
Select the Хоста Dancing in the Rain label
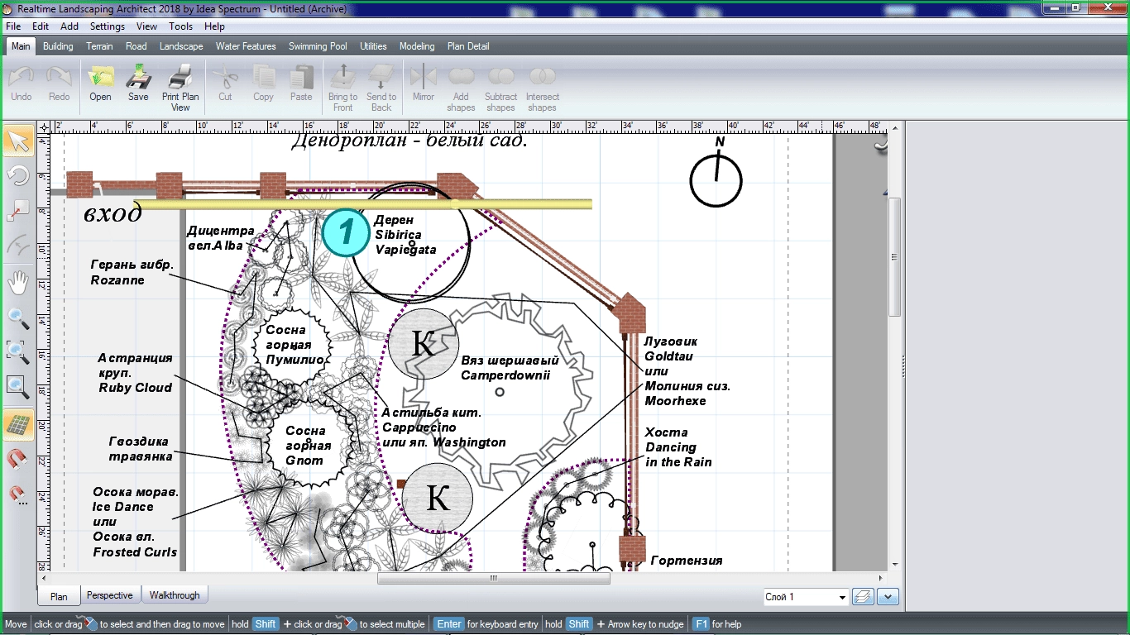click(678, 447)
